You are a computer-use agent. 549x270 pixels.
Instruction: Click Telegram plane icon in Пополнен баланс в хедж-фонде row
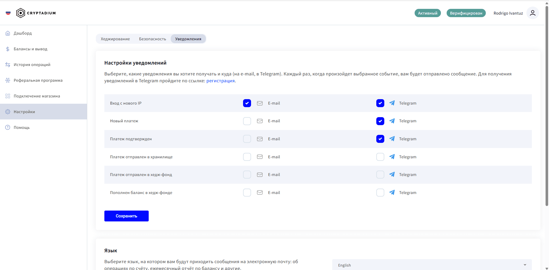(392, 192)
